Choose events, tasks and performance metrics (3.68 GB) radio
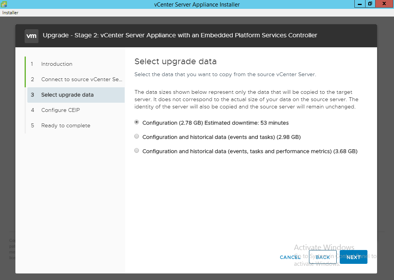This screenshot has width=394, height=280. (137, 151)
